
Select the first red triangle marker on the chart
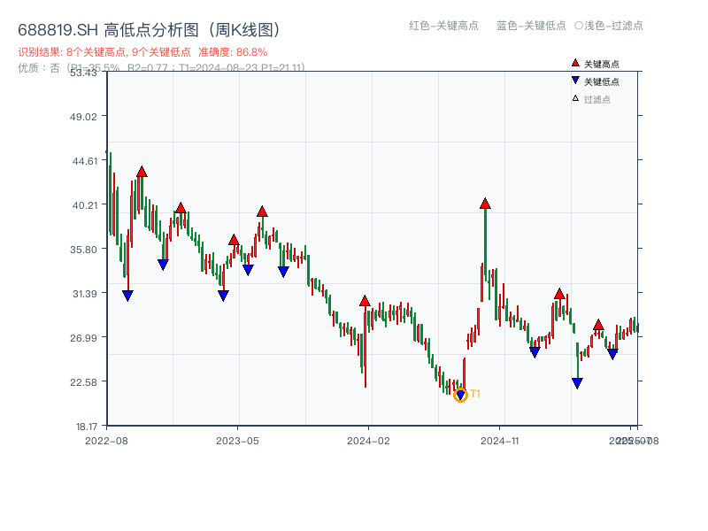coord(142,172)
